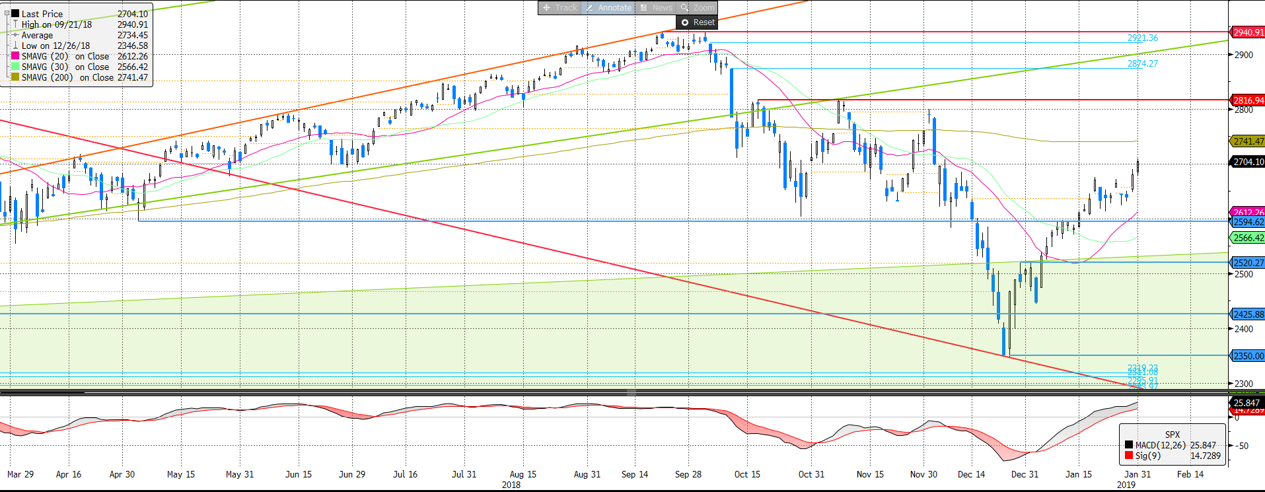
Task: Click the 2500 price axis label
Action: [x=1244, y=274]
